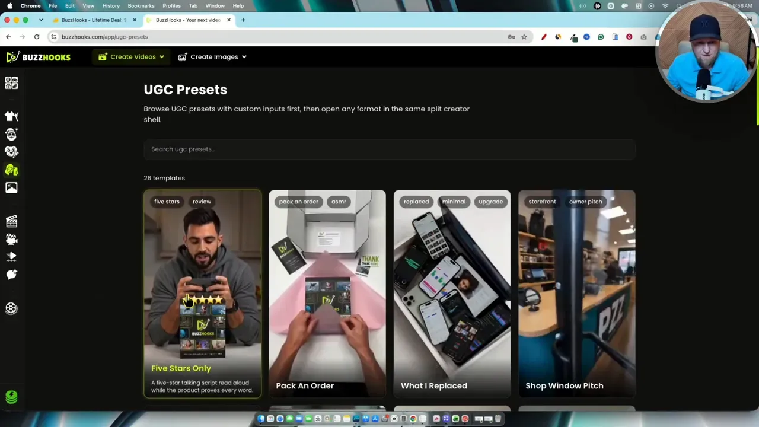
Task: Open Wi-Fi status in menu bar
Action: pos(665,5)
